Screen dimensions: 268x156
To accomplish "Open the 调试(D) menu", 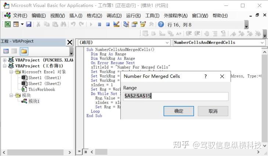I will pos(114,16).
